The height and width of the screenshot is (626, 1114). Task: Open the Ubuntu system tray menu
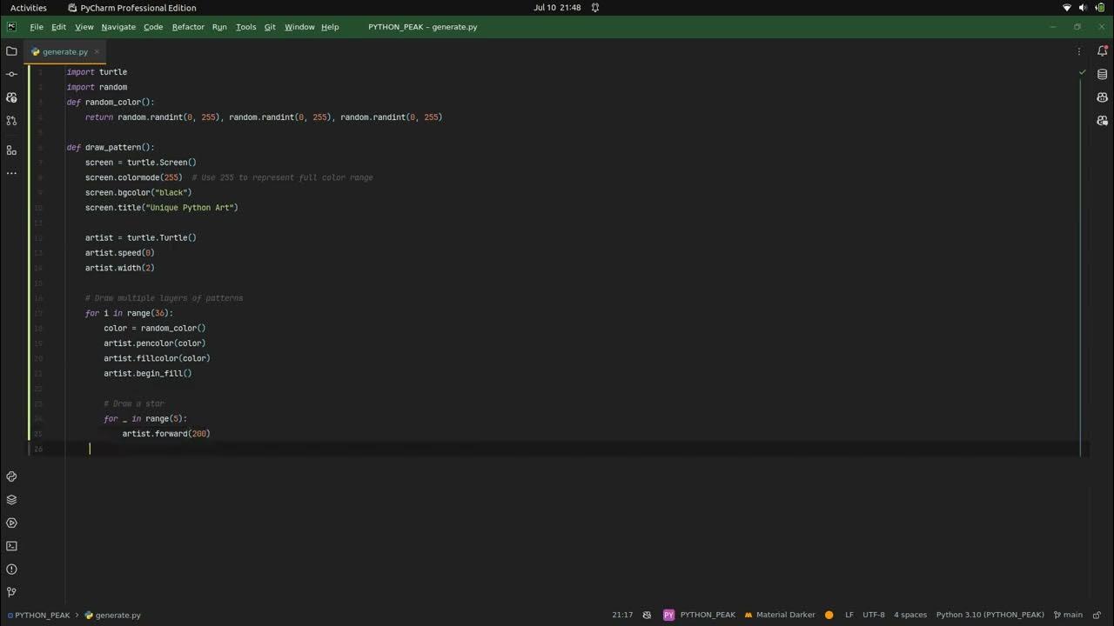(1084, 8)
